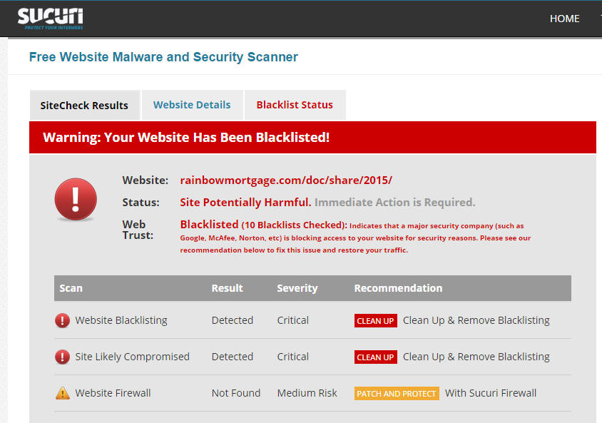The width and height of the screenshot is (602, 423).
Task: Open the rainbowmortgage.com URL link
Action: click(x=286, y=180)
